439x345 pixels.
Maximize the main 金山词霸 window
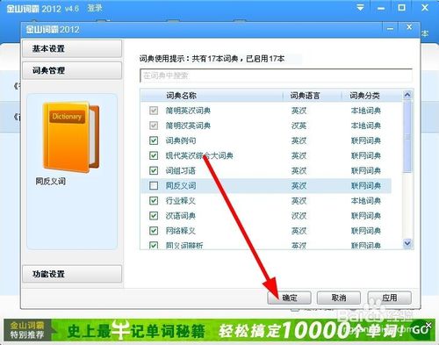pos(402,8)
